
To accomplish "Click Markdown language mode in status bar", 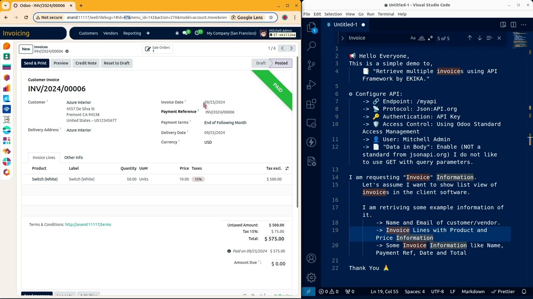I will tap(473, 292).
